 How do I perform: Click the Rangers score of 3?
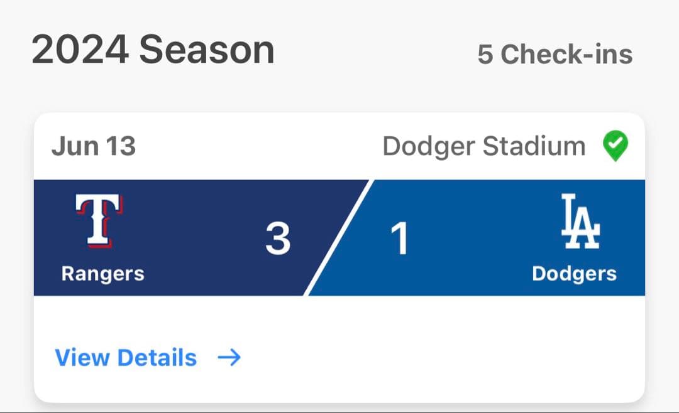coord(277,239)
